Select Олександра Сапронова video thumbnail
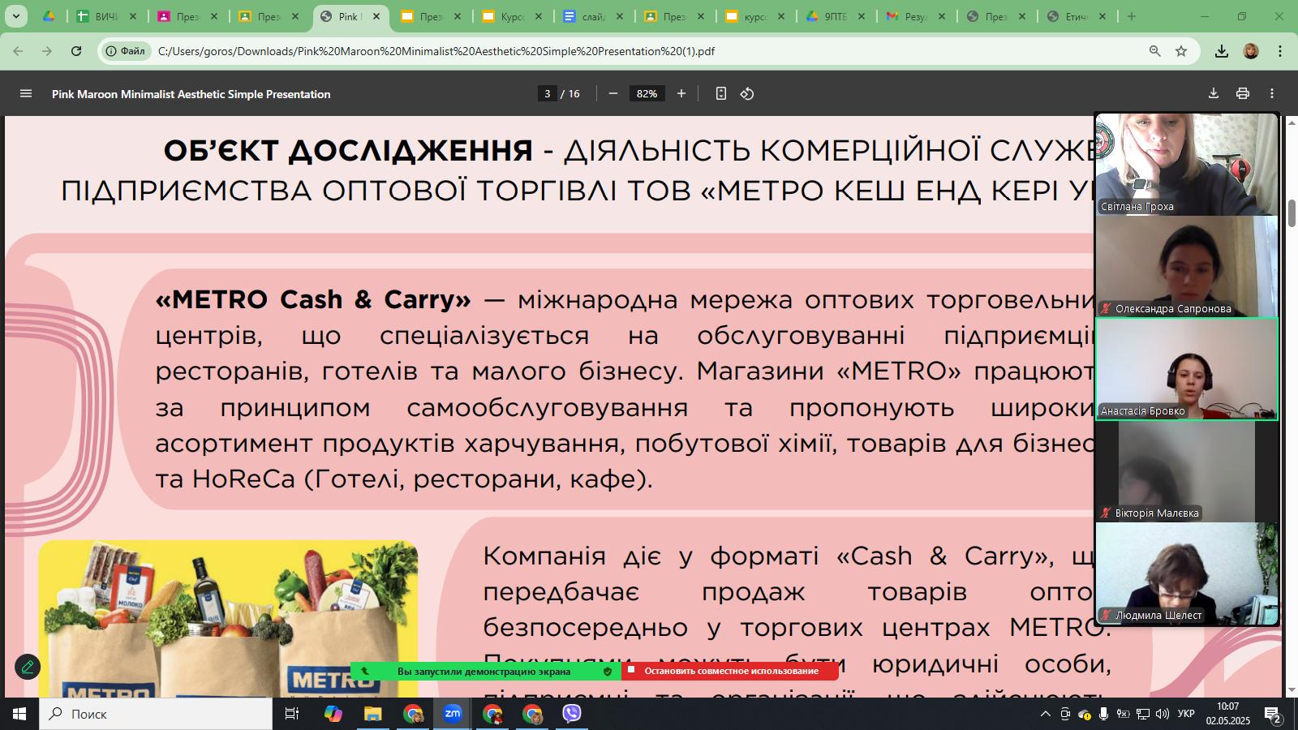 pyautogui.click(x=1187, y=266)
